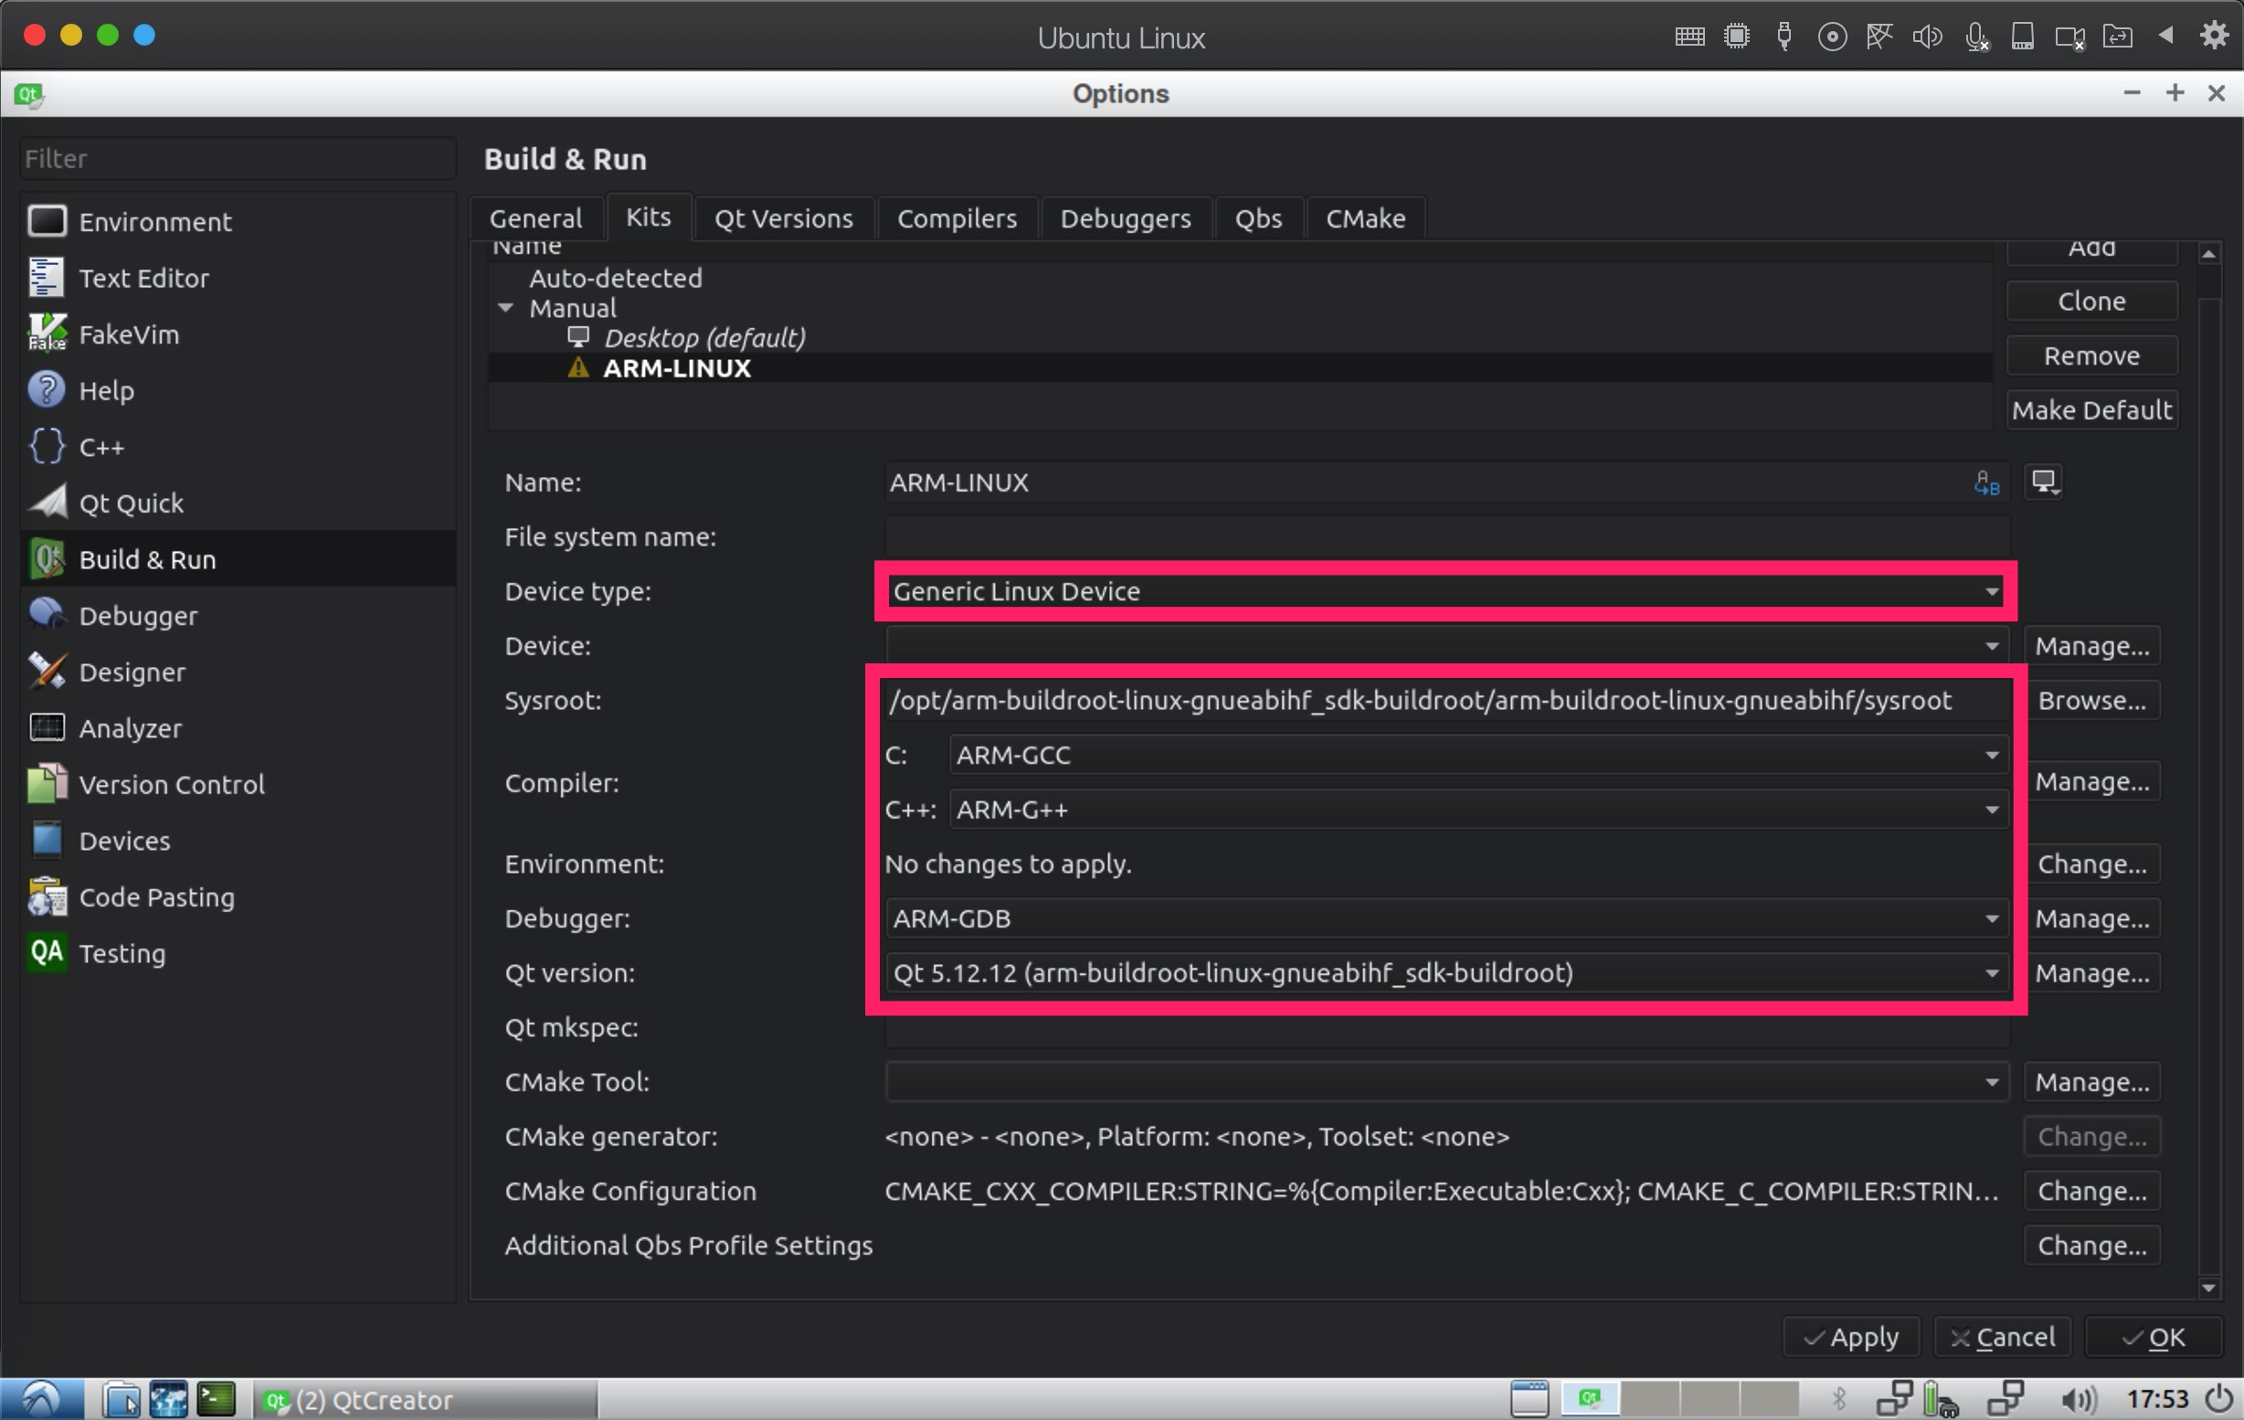Open C++ compiler ARM-G++ dropdown
Viewport: 2244px width, 1420px height.
[x=1477, y=810]
